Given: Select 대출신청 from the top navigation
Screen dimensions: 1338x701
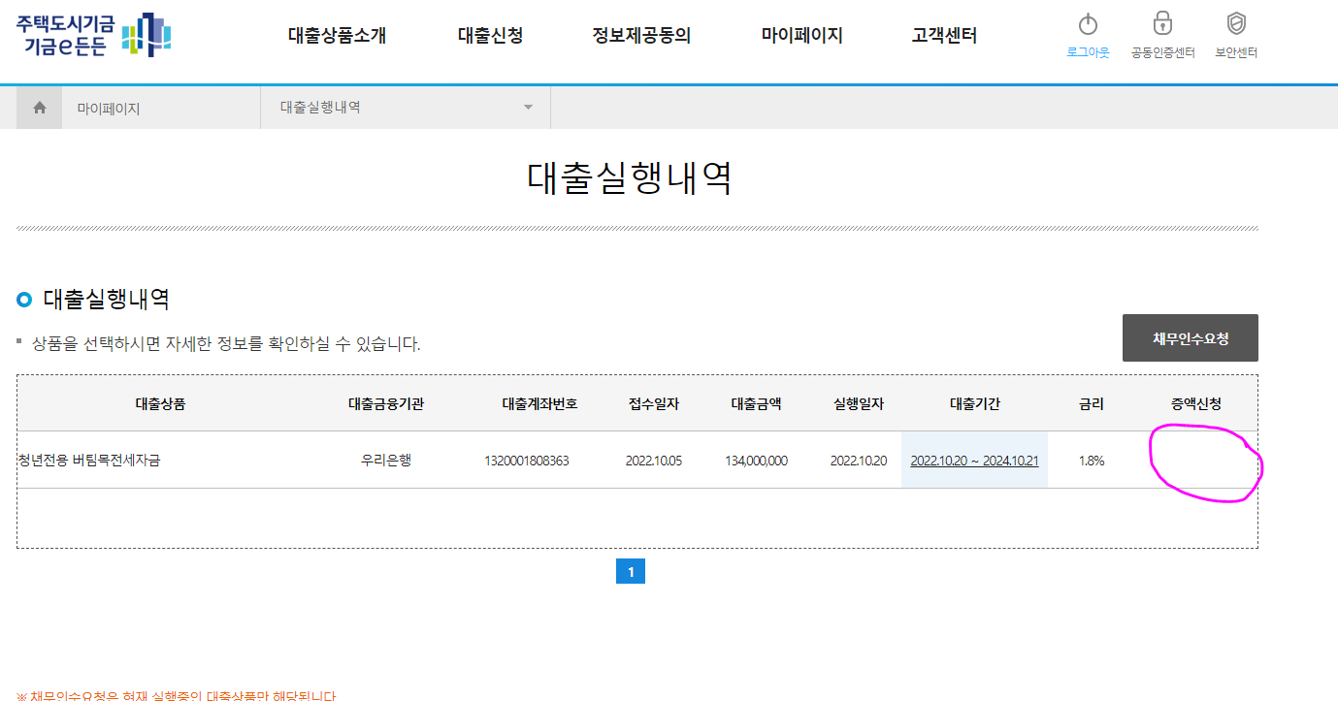Looking at the screenshot, I should click(490, 35).
